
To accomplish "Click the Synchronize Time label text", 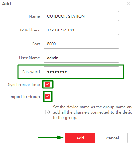I will pyautogui.click(x=24, y=85).
